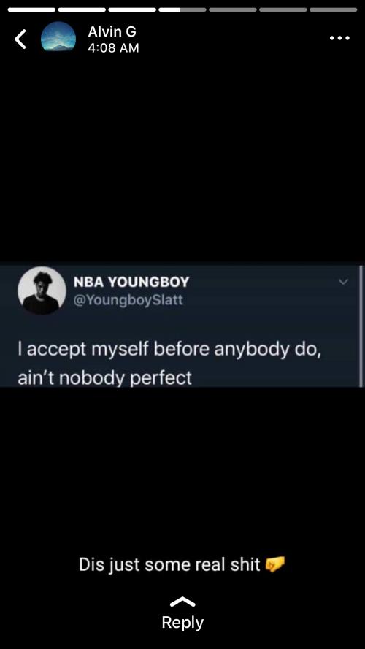Jump to sixth story progress segment
This screenshot has width=365, height=649.
pyautogui.click(x=283, y=9)
